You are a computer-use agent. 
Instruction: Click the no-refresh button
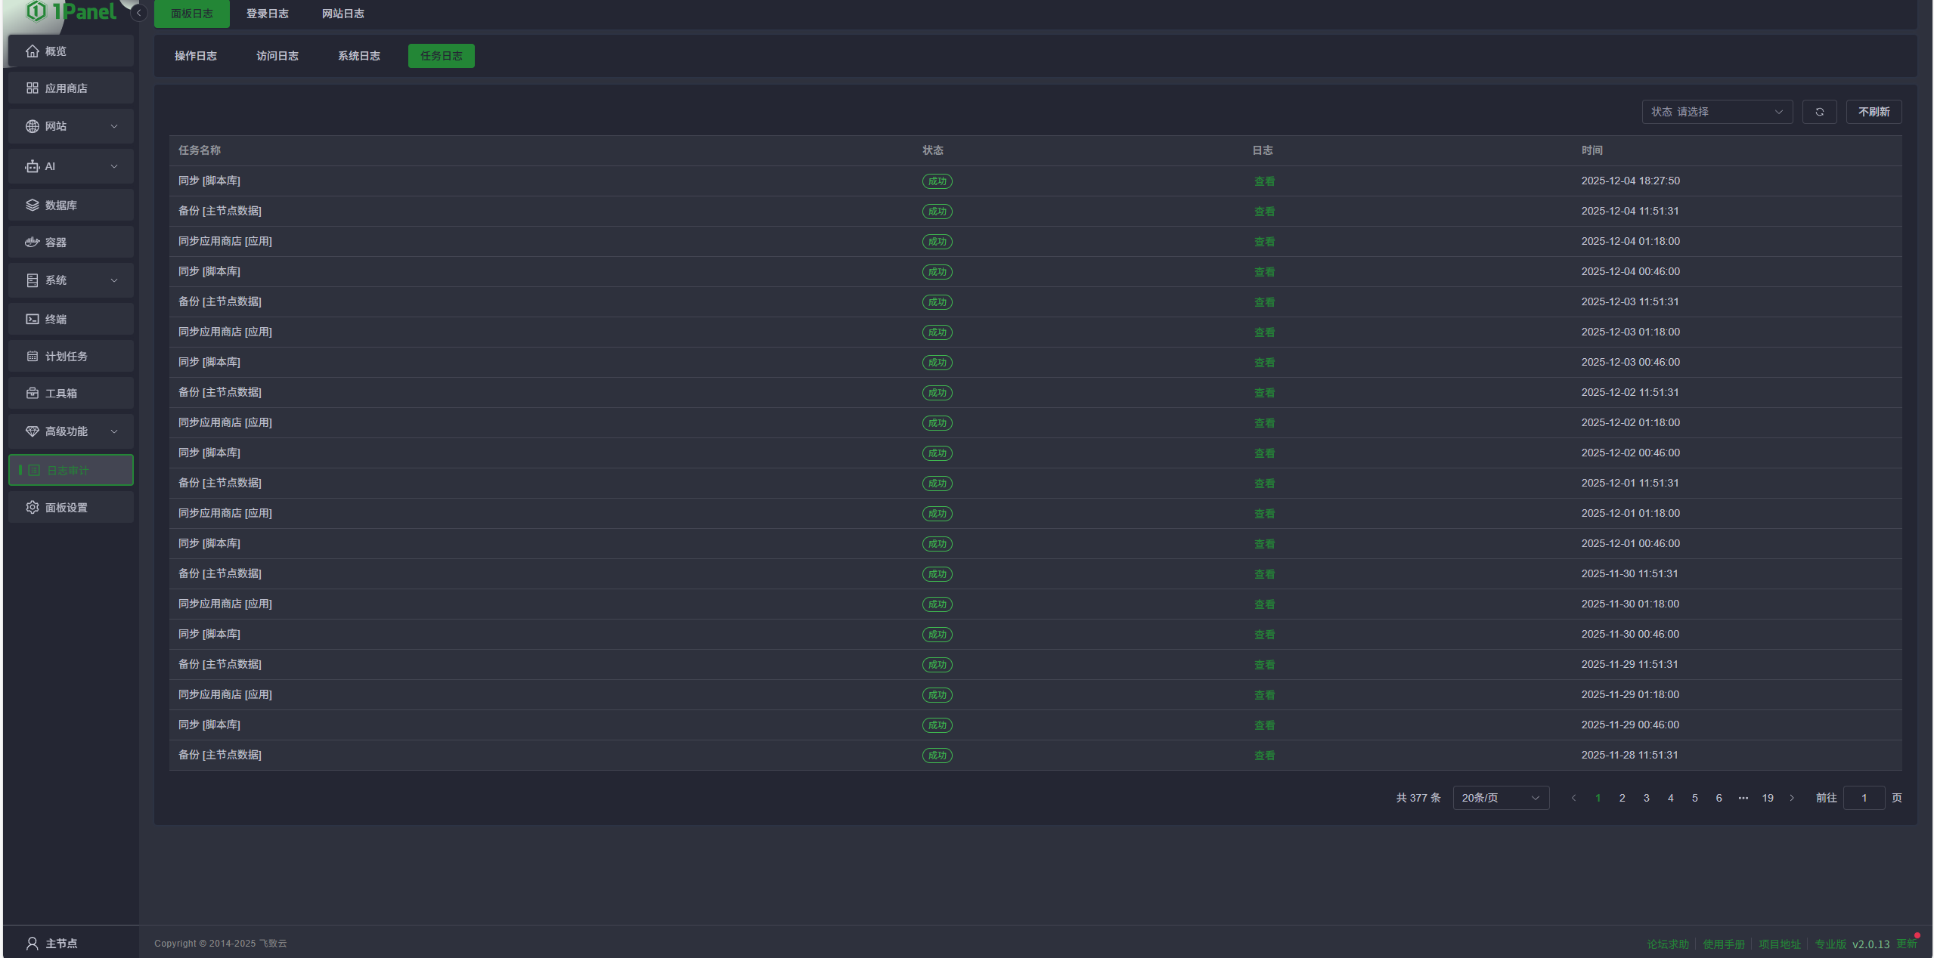tap(1874, 112)
